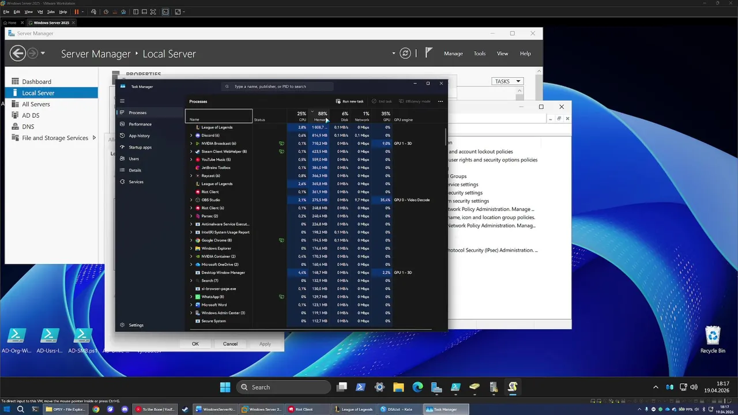Select the JetBrains Toolbox process row
The height and width of the screenshot is (415, 738).
coord(316,168)
